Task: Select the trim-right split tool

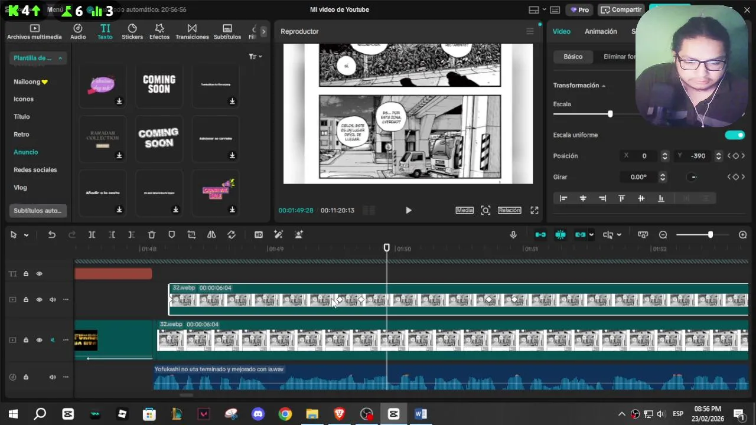Action: (x=131, y=235)
